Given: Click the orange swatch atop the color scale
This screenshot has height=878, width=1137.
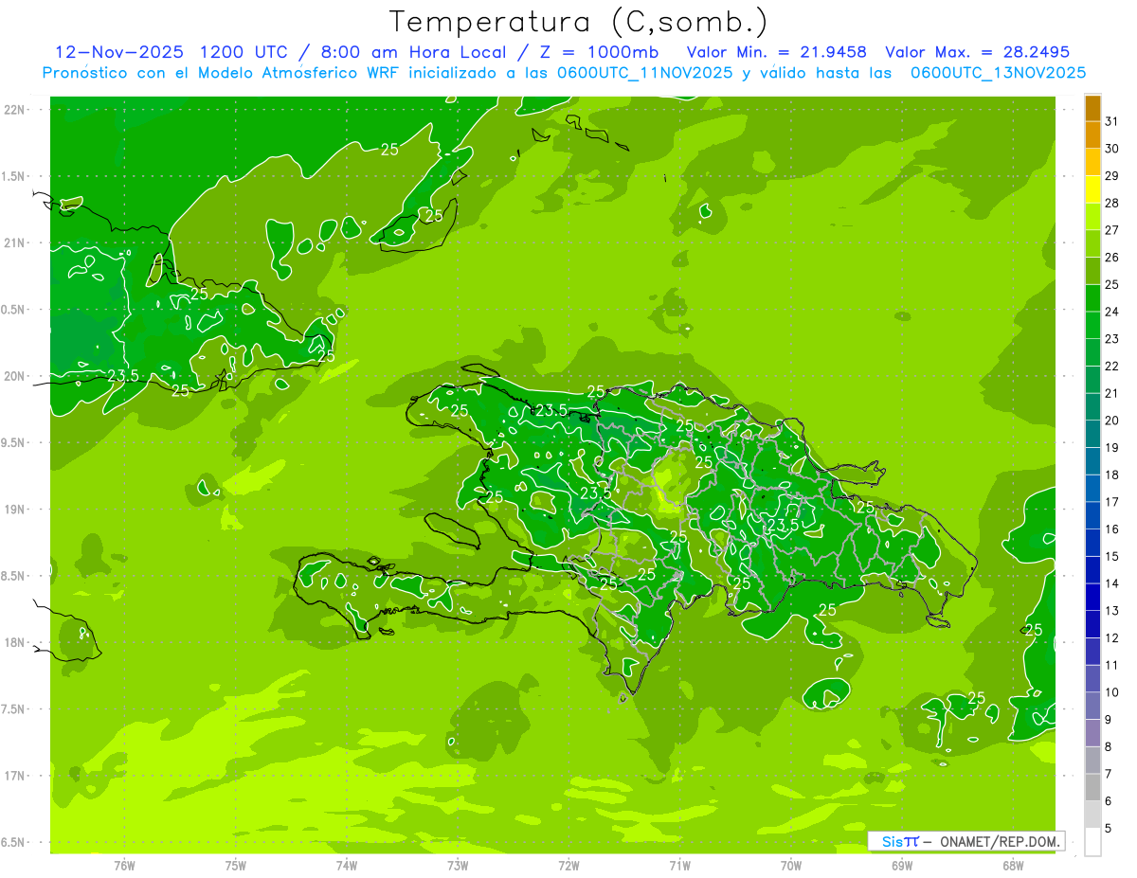Looking at the screenshot, I should pos(1092,109).
